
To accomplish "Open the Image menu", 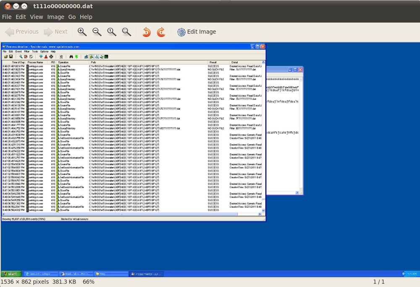I will point(55,17).
